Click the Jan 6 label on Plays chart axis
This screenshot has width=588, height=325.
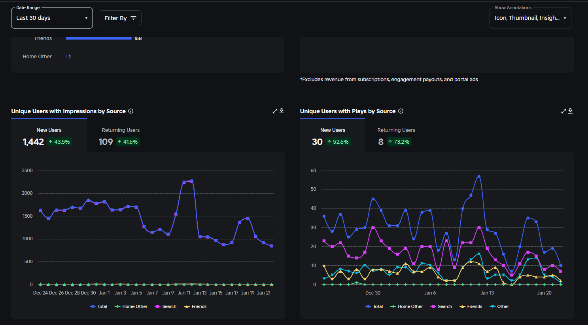430,293
